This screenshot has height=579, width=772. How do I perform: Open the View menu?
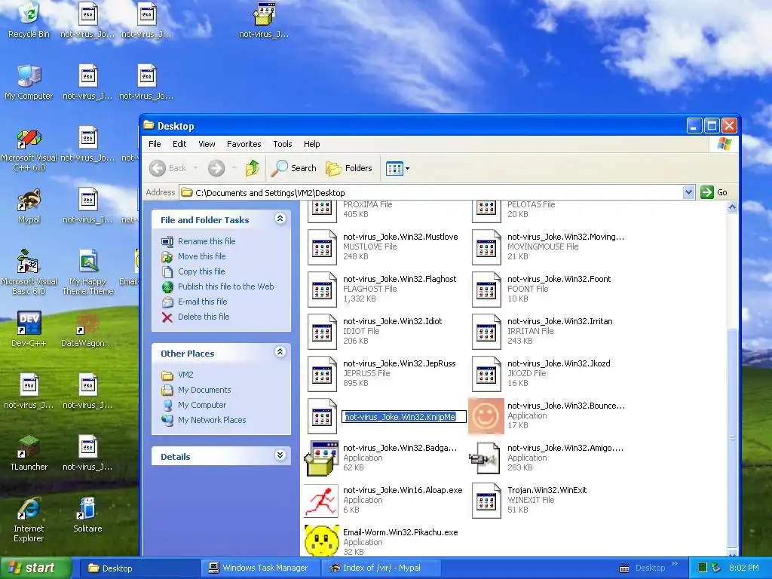click(207, 144)
